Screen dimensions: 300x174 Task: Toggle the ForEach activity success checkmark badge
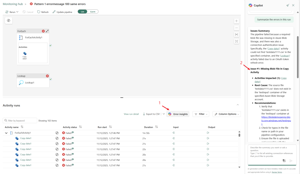click(50, 45)
